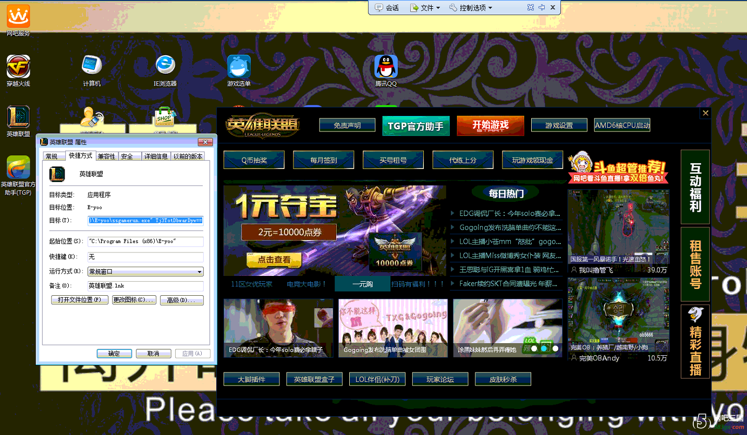Close the League of Legends launcher window
The image size is (747, 435).
tap(705, 113)
